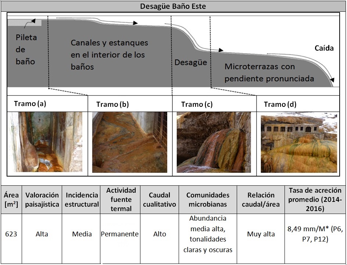Select the 'Microterrazas con pendiente pronunciada' label
The width and height of the screenshot is (347, 265).
[269, 73]
